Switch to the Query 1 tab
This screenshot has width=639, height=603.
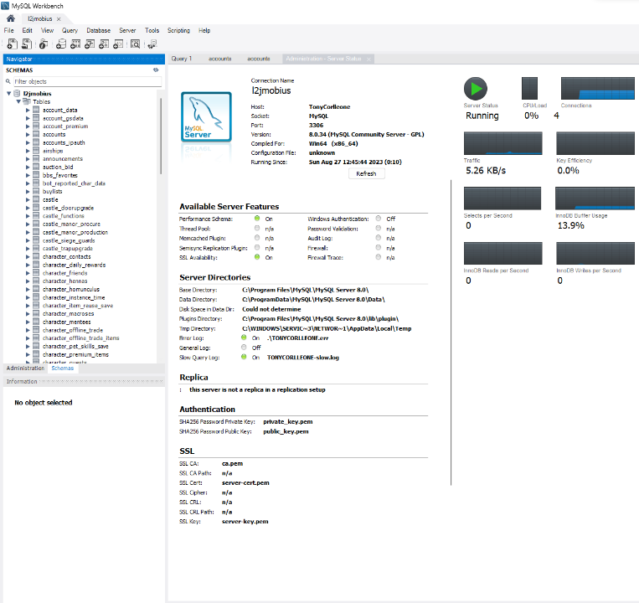(182, 59)
